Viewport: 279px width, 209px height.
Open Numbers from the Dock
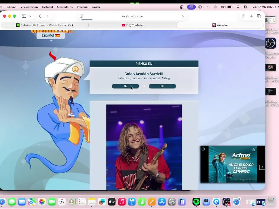coord(142,202)
